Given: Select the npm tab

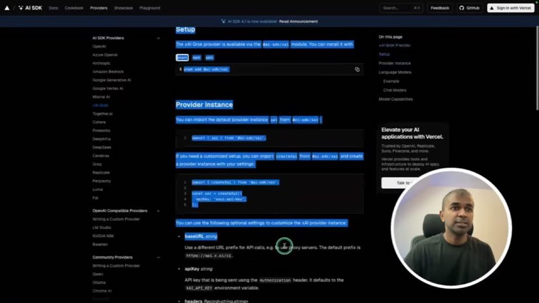Looking at the screenshot, I should (x=197, y=58).
